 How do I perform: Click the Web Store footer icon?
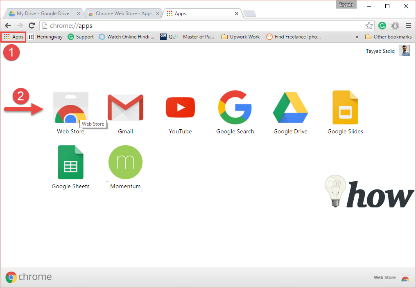pos(405,278)
